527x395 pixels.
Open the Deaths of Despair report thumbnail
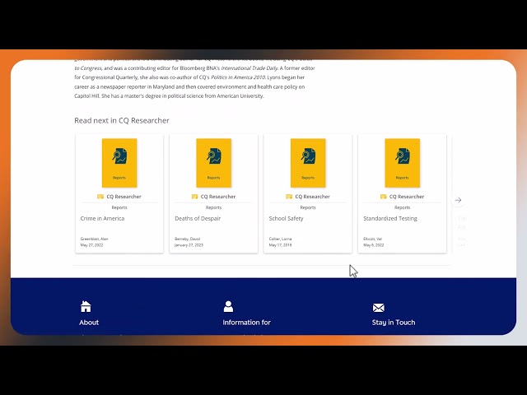click(x=214, y=163)
